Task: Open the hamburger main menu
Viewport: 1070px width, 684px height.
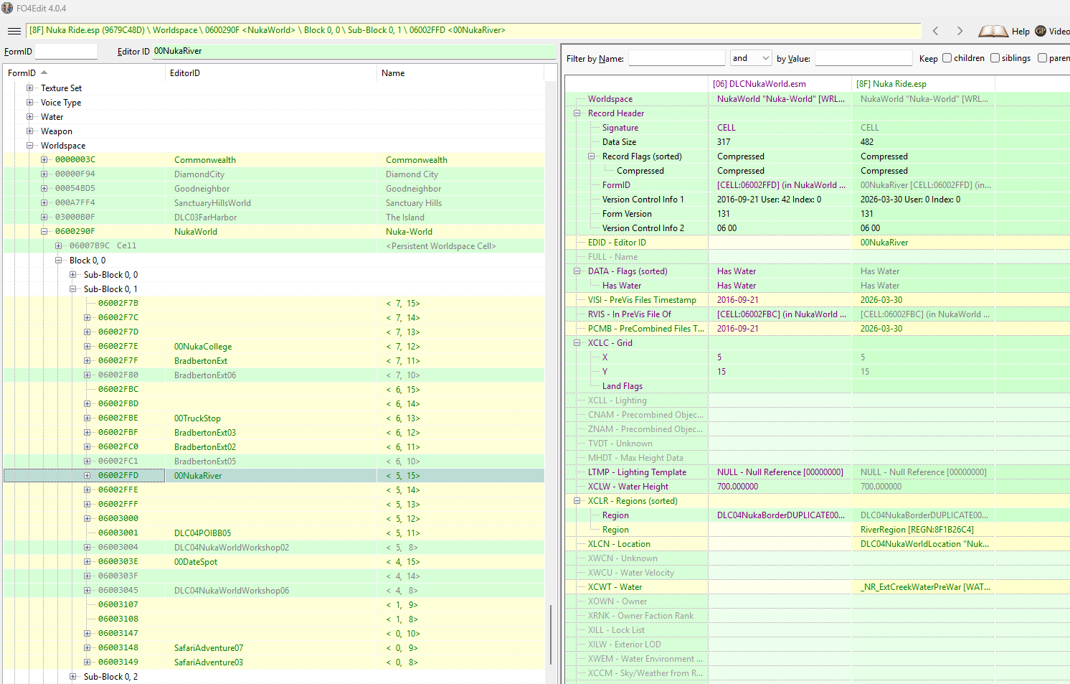Action: click(14, 31)
